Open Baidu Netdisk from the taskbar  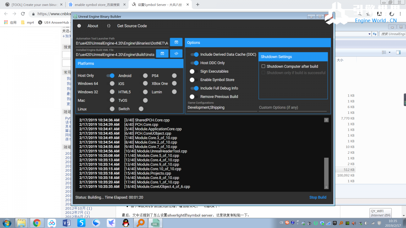pyautogui.click(x=52, y=223)
